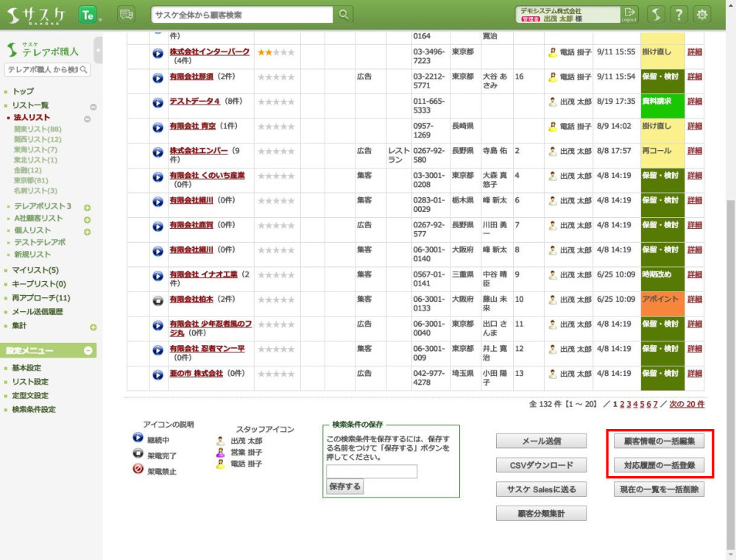Collapse the 法人リスト tree
This screenshot has height=560, width=736.
coord(87,118)
